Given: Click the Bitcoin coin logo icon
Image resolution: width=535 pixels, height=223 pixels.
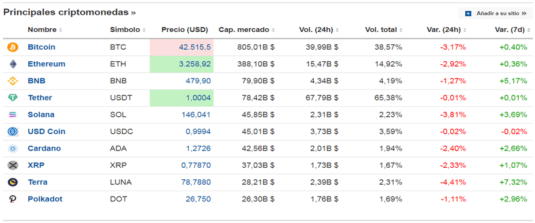Looking at the screenshot, I should click(13, 47).
